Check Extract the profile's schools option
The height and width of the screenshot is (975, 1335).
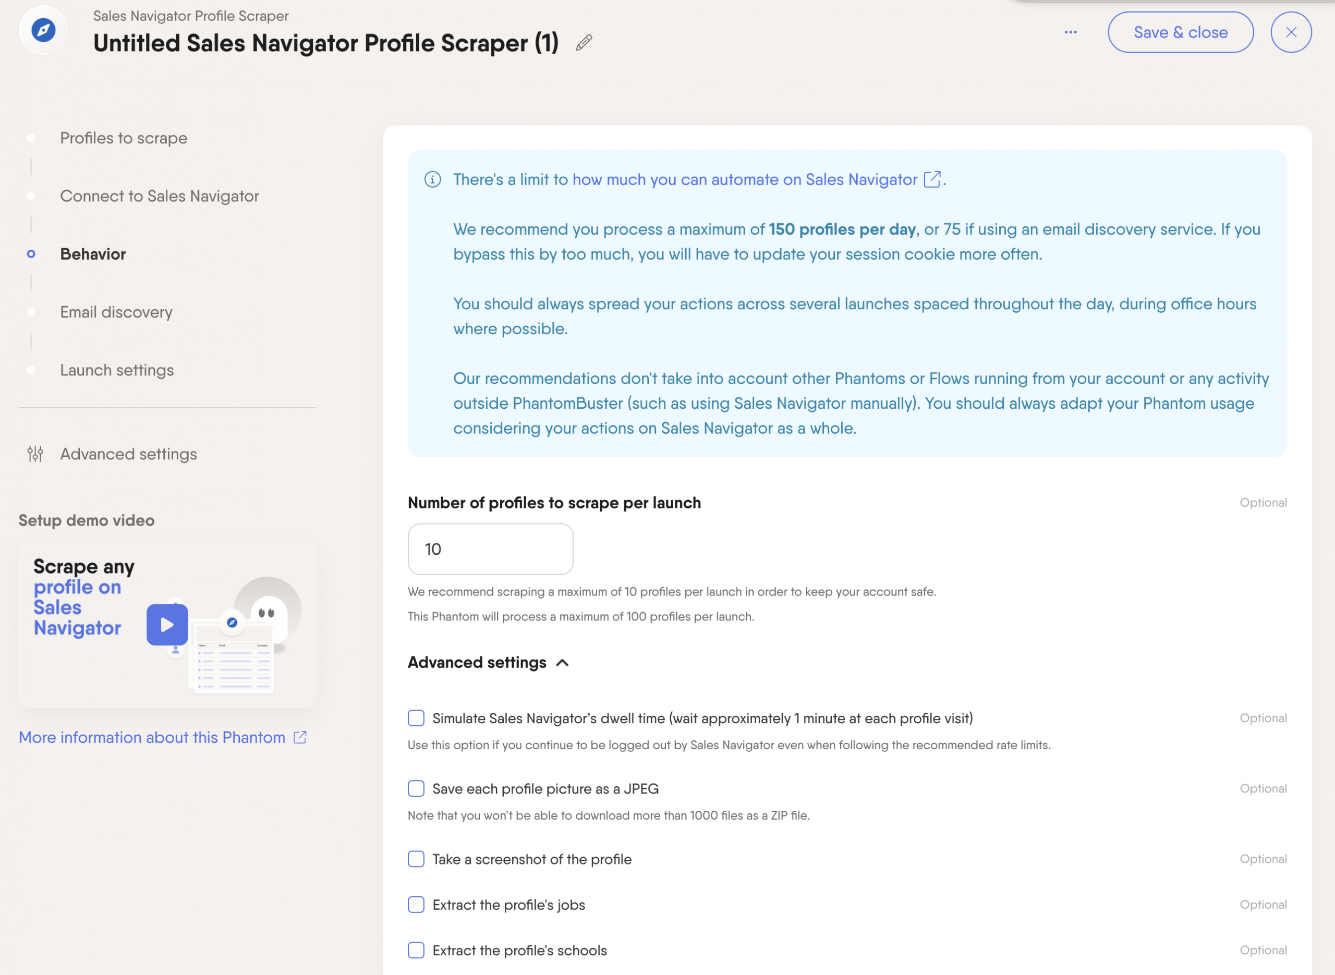pos(416,949)
